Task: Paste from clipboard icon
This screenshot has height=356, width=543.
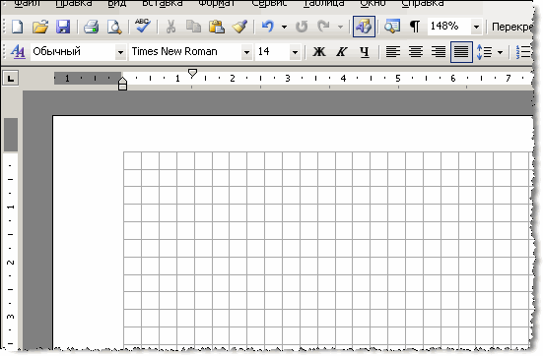Action: (x=217, y=27)
